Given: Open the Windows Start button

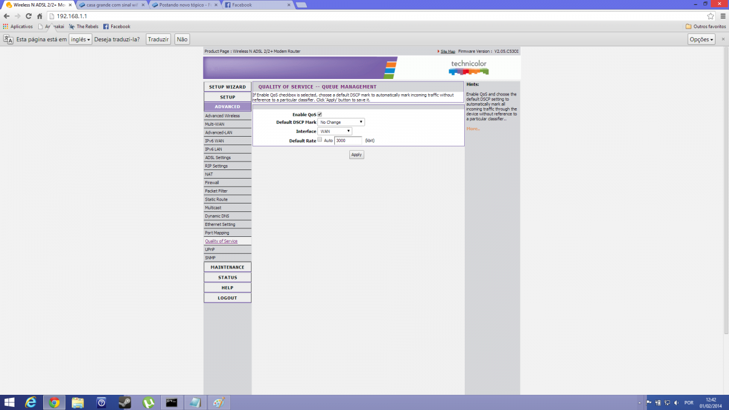Looking at the screenshot, I should (10, 402).
